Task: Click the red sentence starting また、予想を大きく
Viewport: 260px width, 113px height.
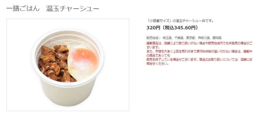Action: click(x=199, y=52)
